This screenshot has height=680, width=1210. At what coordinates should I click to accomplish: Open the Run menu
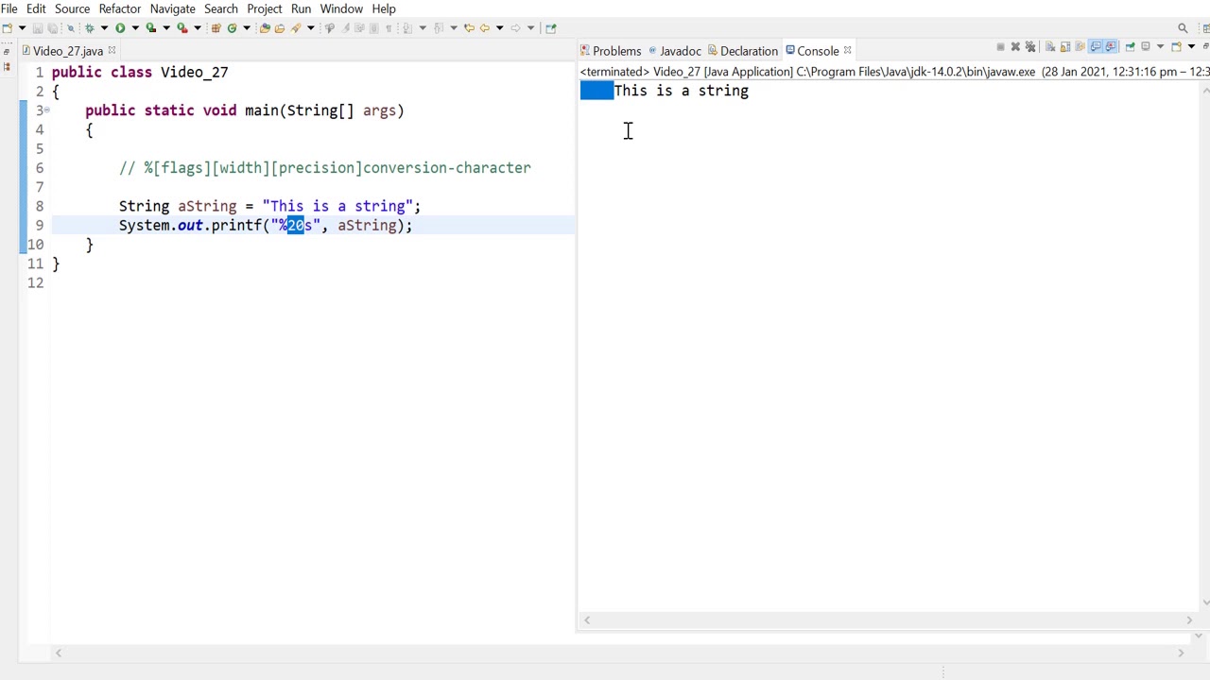coord(301,8)
